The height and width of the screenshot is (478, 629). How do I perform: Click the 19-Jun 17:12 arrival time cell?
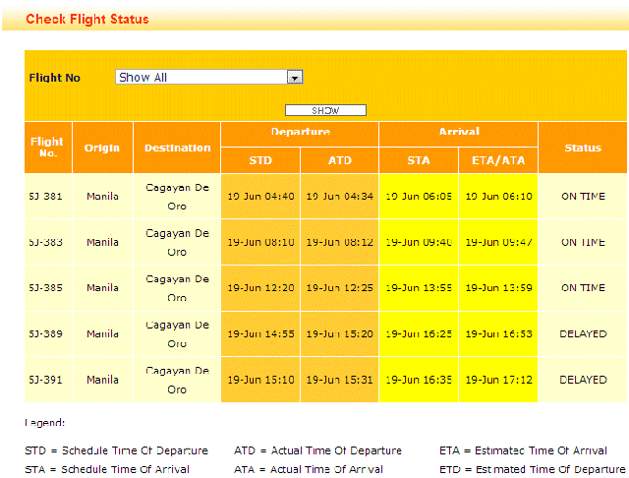click(498, 380)
